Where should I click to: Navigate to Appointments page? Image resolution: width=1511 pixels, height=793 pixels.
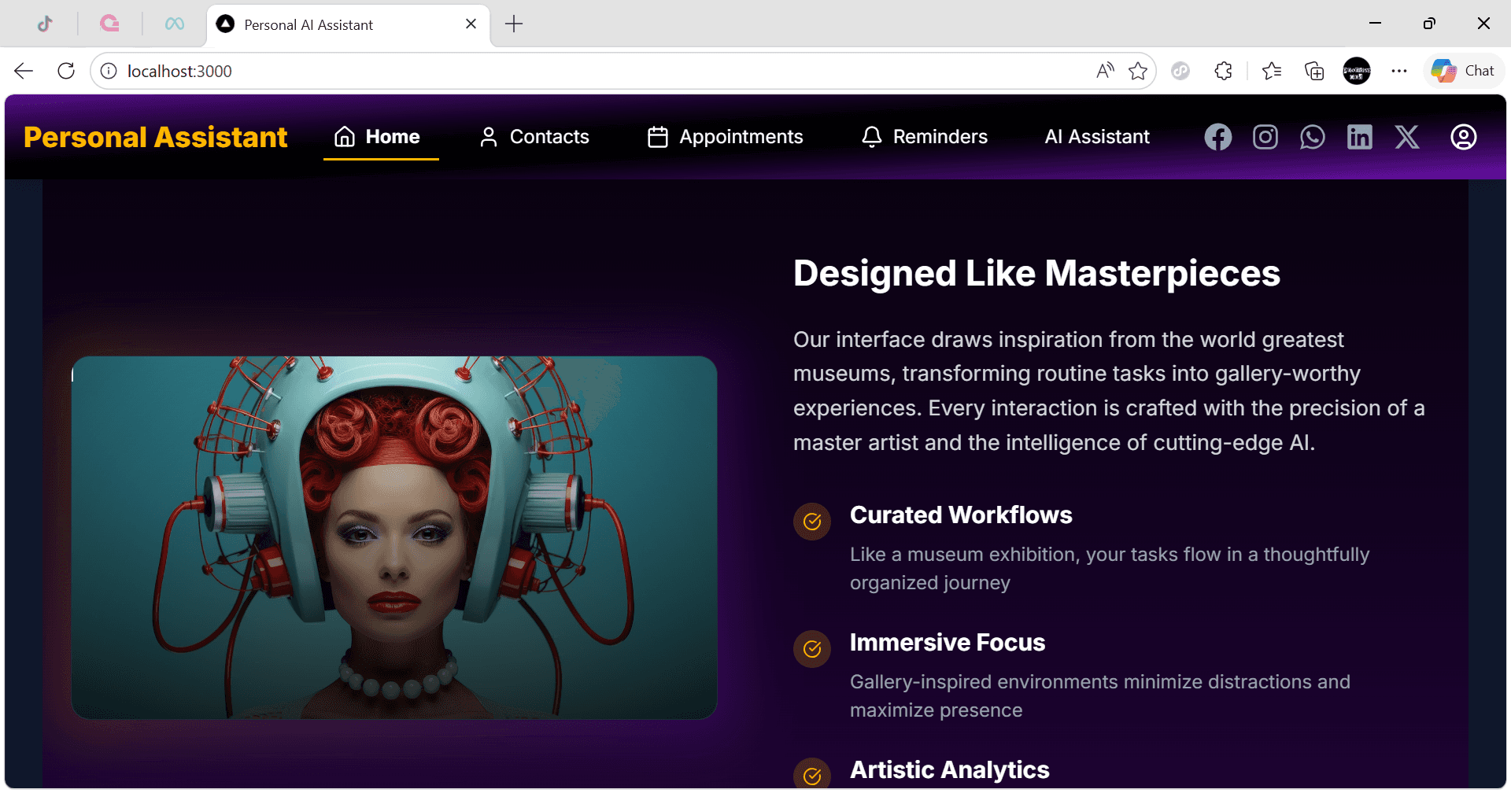click(x=725, y=137)
